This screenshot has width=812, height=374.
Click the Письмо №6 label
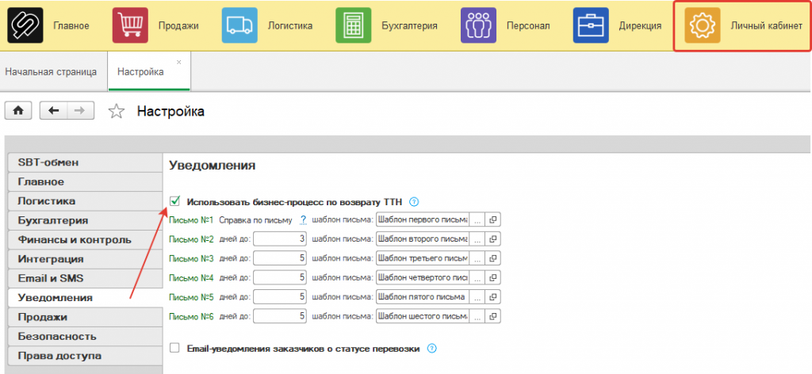pyautogui.click(x=192, y=316)
